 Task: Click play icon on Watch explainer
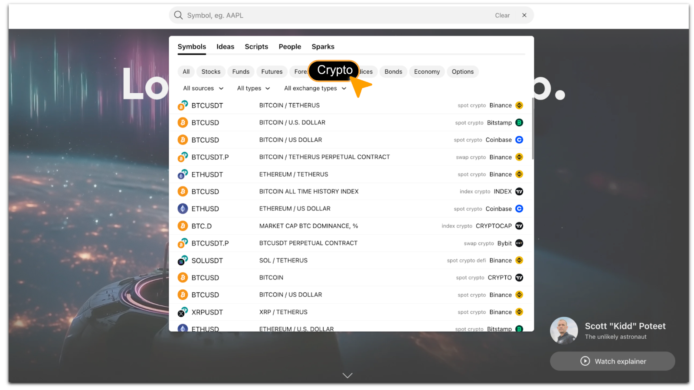click(x=585, y=361)
